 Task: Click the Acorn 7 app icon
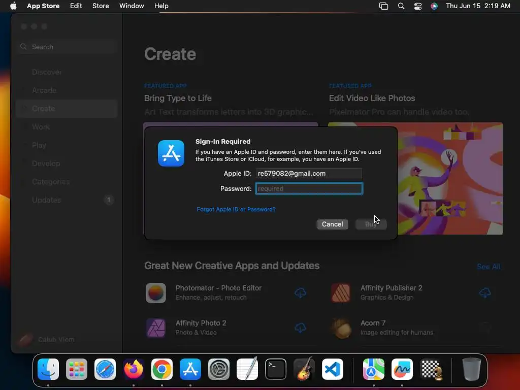(341, 328)
